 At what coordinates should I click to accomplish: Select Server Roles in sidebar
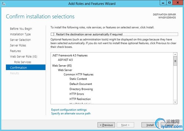click(x=18, y=45)
